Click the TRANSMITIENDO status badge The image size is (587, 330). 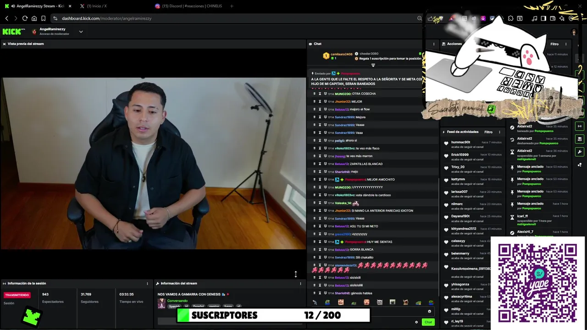tap(17, 295)
